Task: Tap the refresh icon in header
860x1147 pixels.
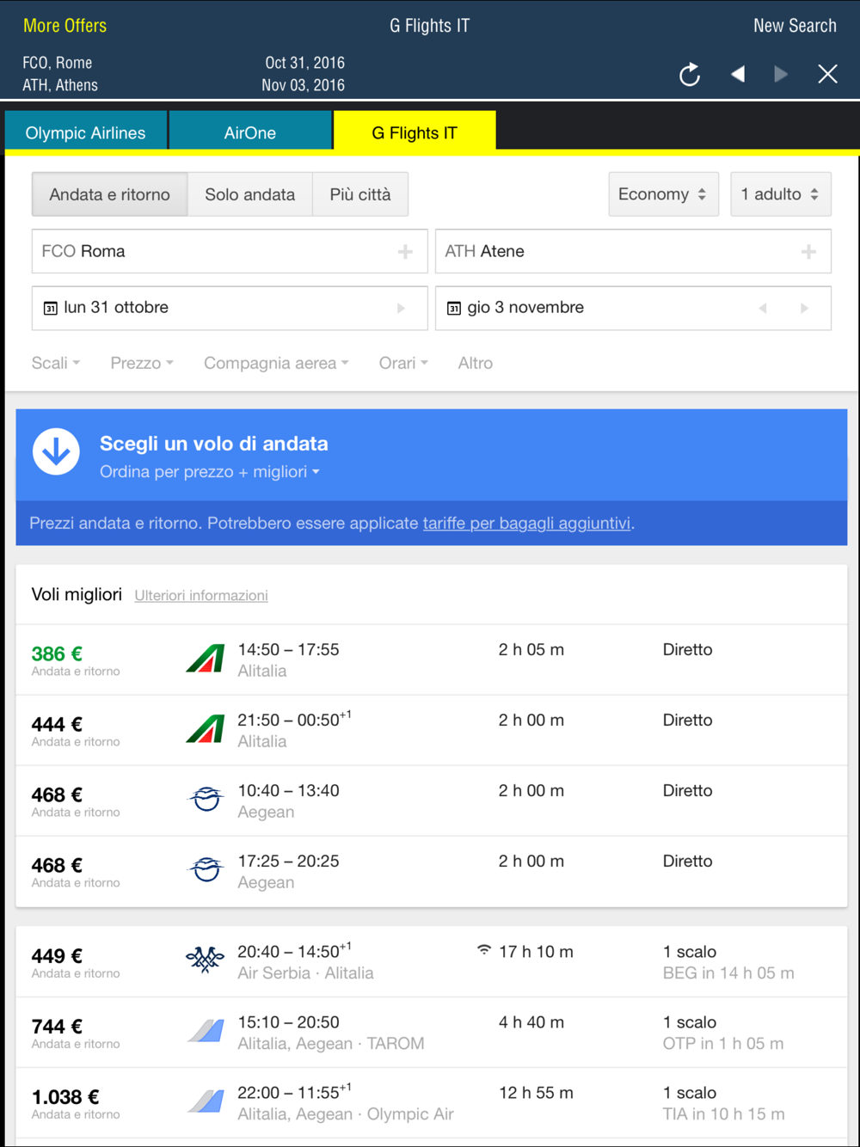Action: (690, 75)
